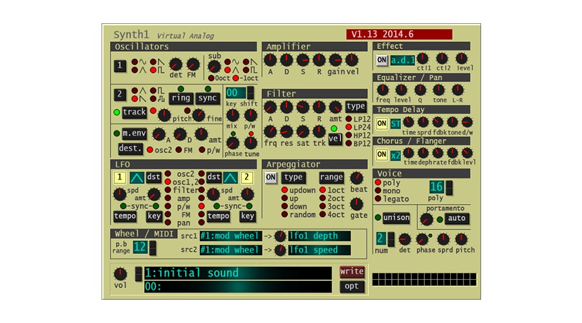Click the sub oscillator level knob
Screen dimensions: 582x323
(214, 67)
